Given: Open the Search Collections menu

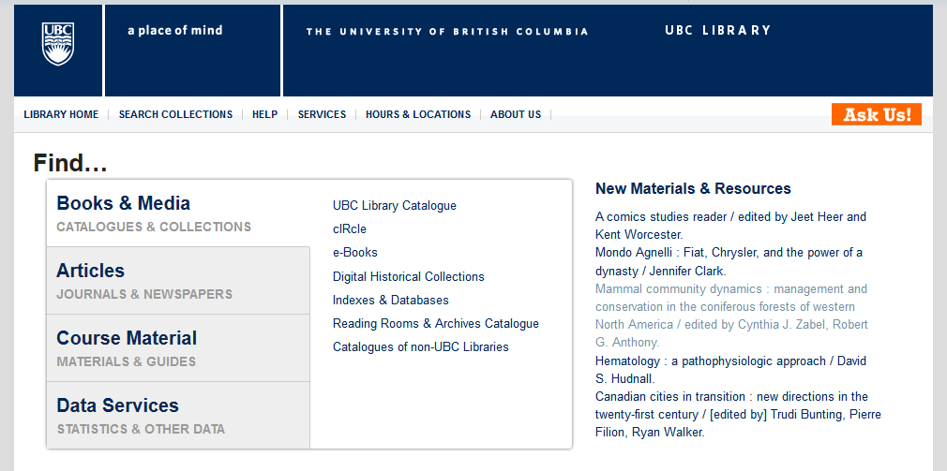Looking at the screenshot, I should [x=175, y=114].
